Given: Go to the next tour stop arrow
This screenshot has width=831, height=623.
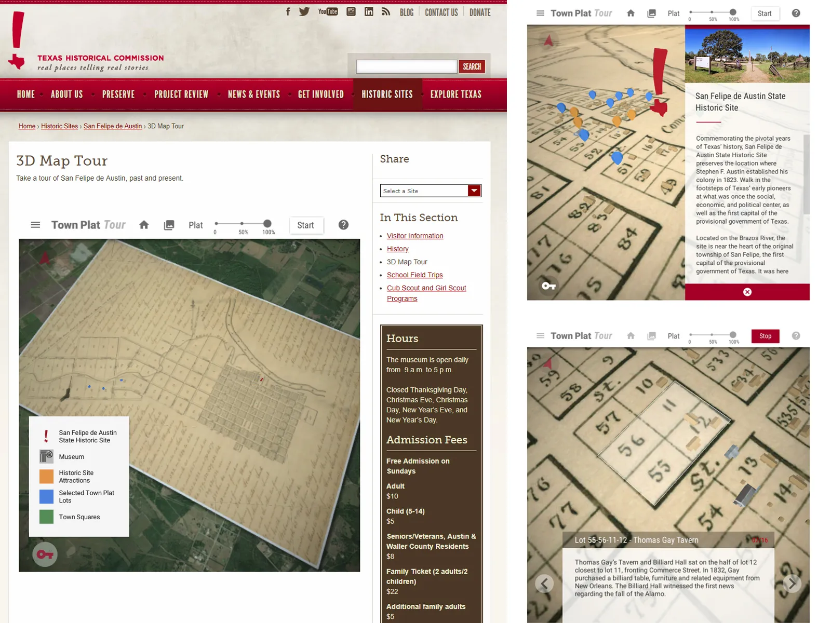Looking at the screenshot, I should pyautogui.click(x=792, y=584).
